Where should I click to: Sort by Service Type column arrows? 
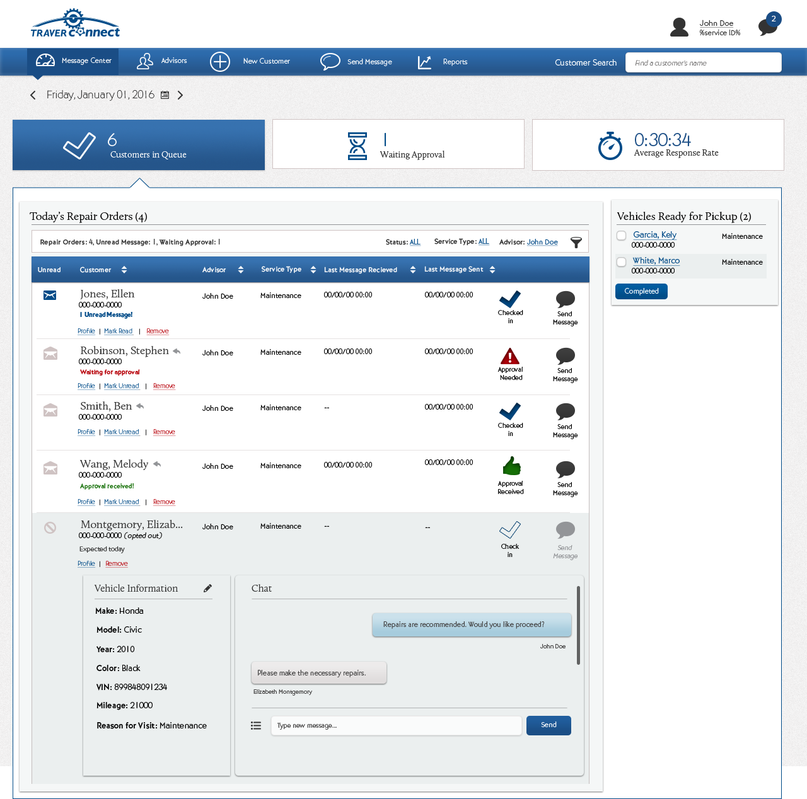pyautogui.click(x=313, y=270)
